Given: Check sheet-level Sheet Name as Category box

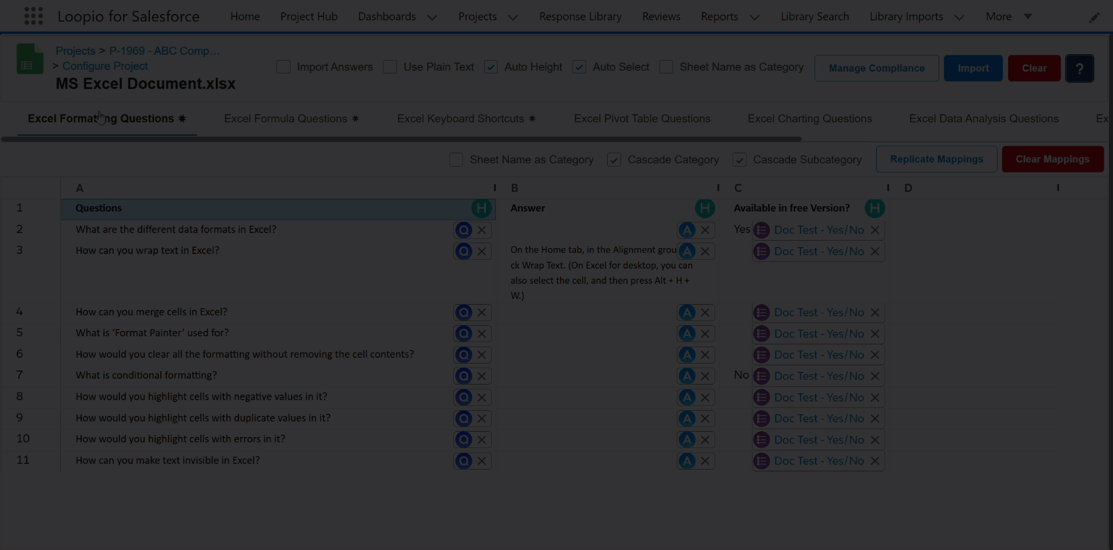Looking at the screenshot, I should click(x=456, y=160).
